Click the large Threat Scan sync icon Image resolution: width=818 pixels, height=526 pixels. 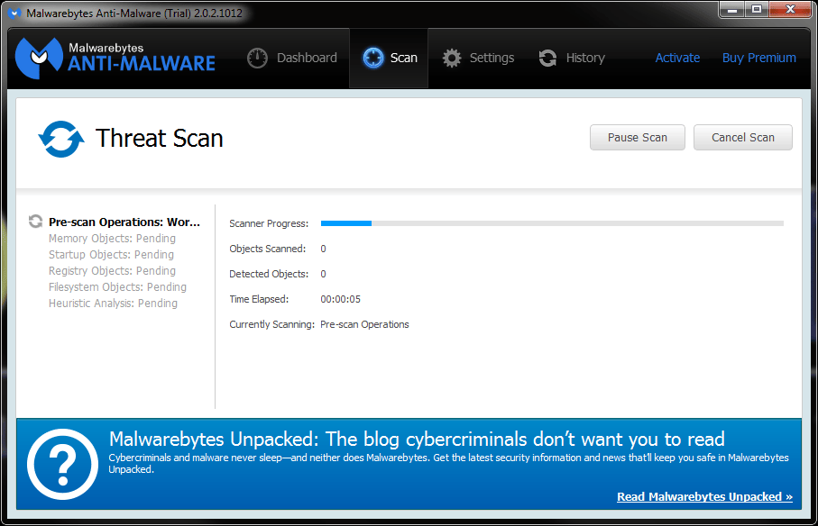coord(60,139)
